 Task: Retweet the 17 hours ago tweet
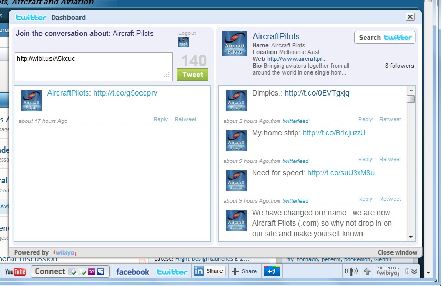click(185, 119)
